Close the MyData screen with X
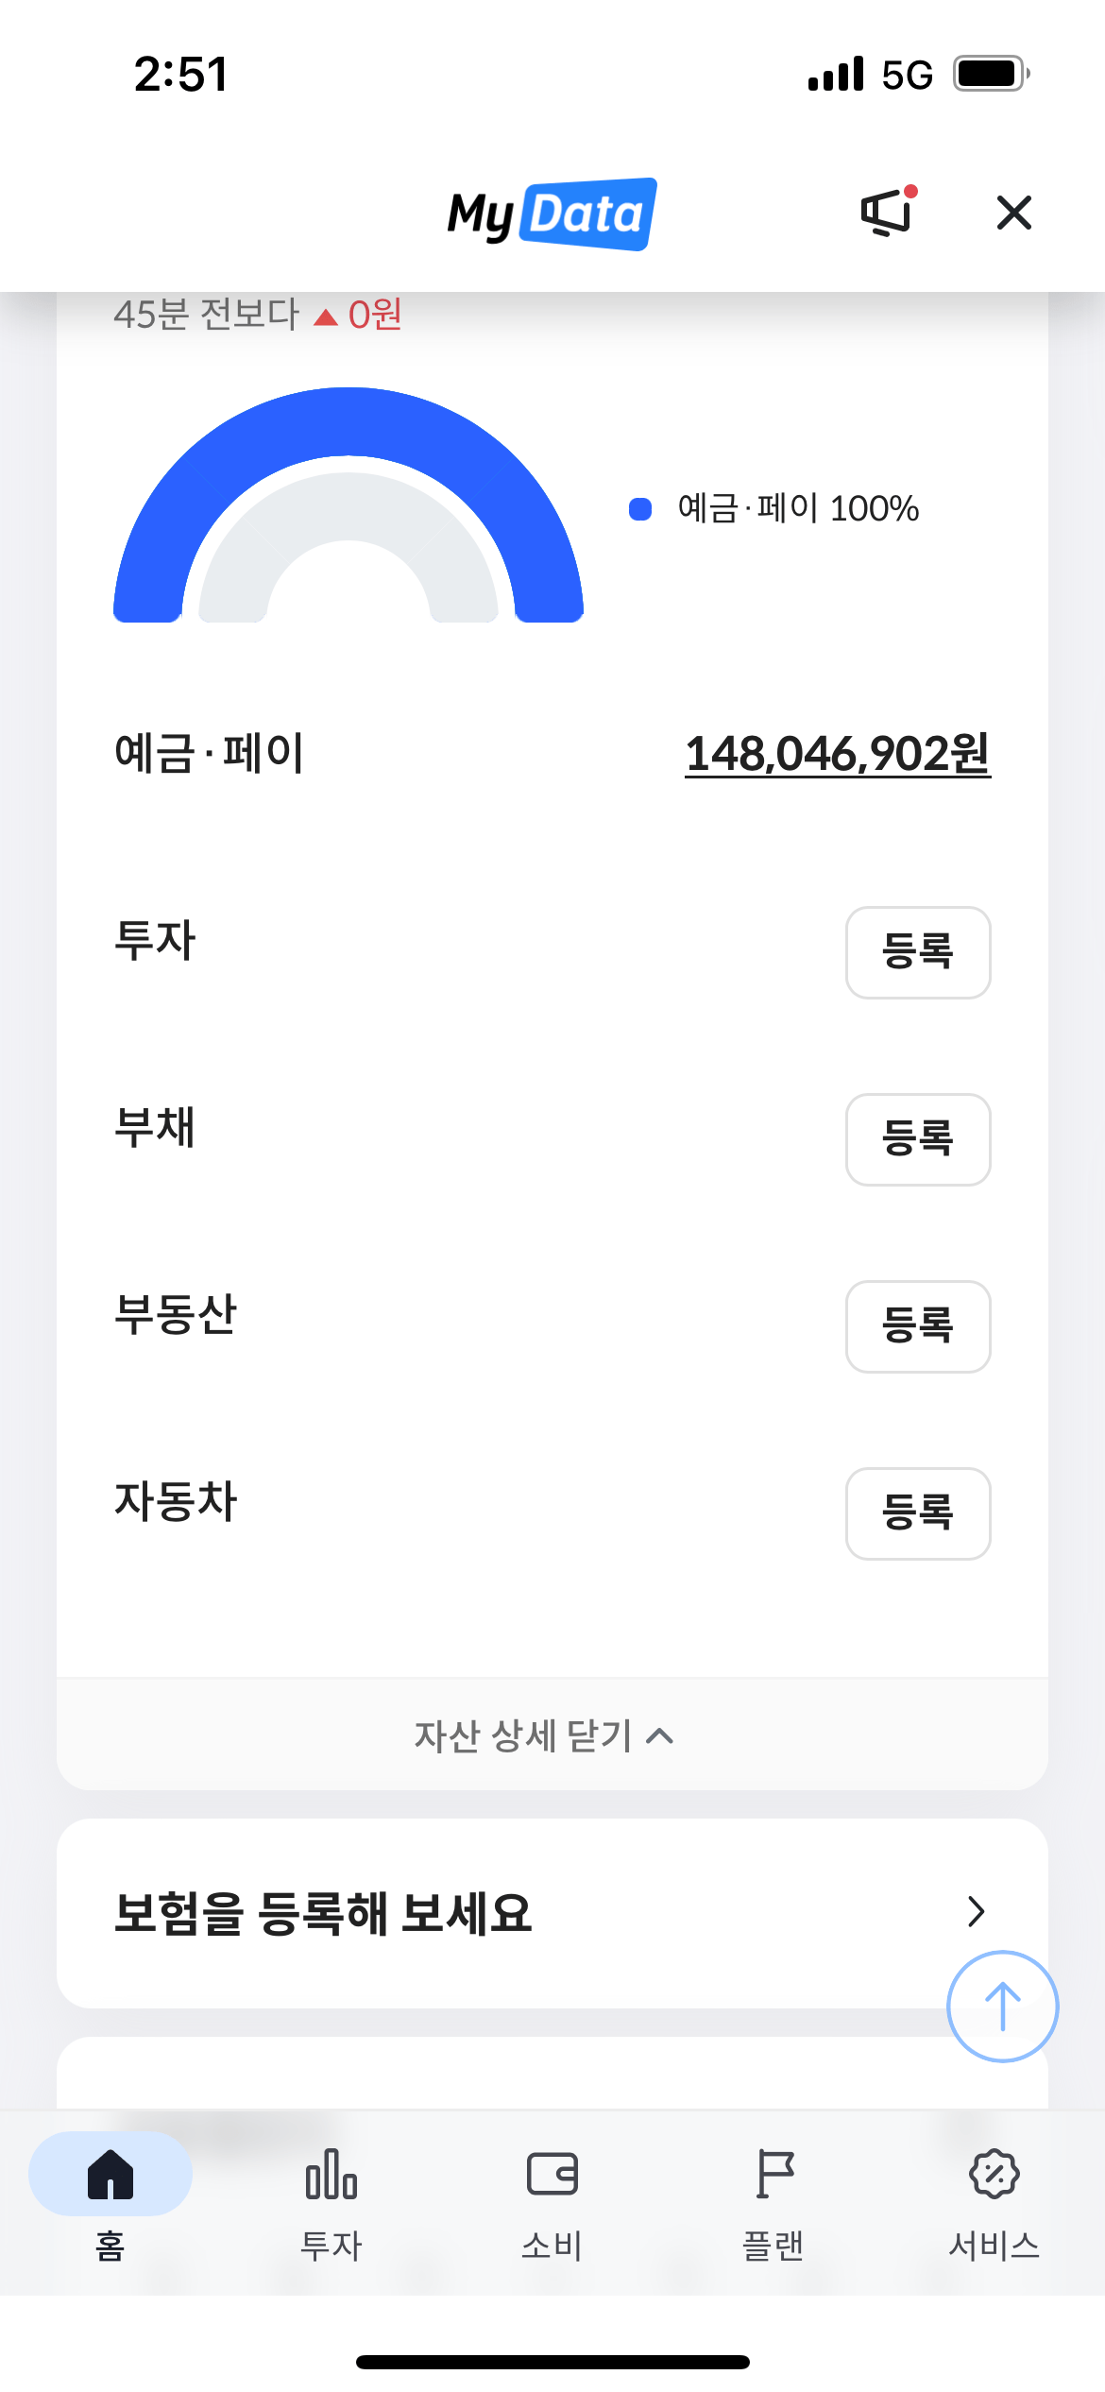Image resolution: width=1105 pixels, height=2392 pixels. tap(1013, 213)
